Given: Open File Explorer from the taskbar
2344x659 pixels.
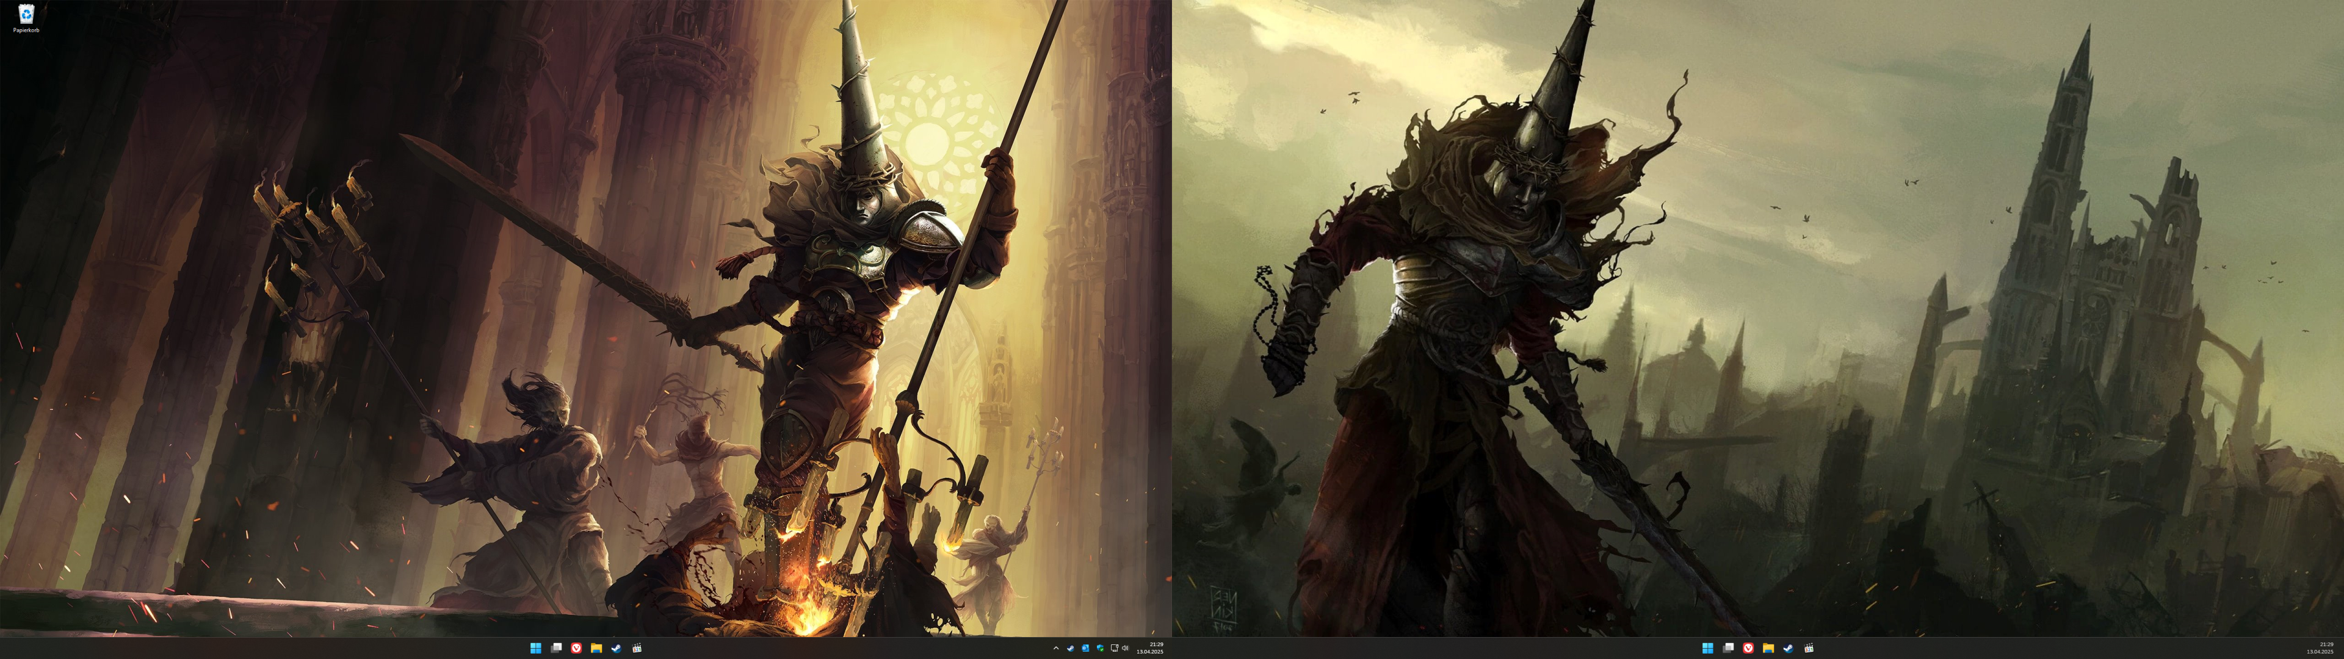Looking at the screenshot, I should click(597, 649).
